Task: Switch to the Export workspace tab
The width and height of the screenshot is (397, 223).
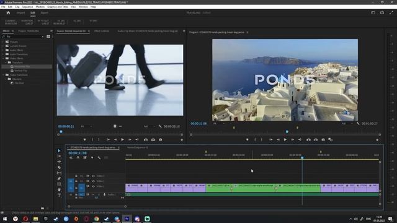Action: pos(44,12)
